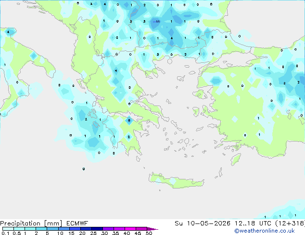Pick the 2–5 mm legend swatch
This screenshot has width=305, height=235.
tap(41, 229)
